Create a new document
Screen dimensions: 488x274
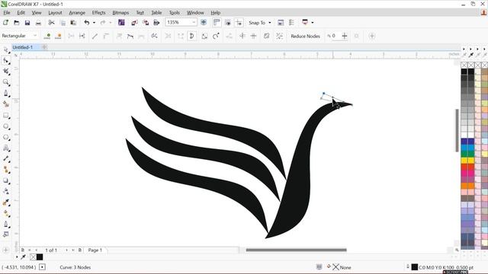pos(5,23)
